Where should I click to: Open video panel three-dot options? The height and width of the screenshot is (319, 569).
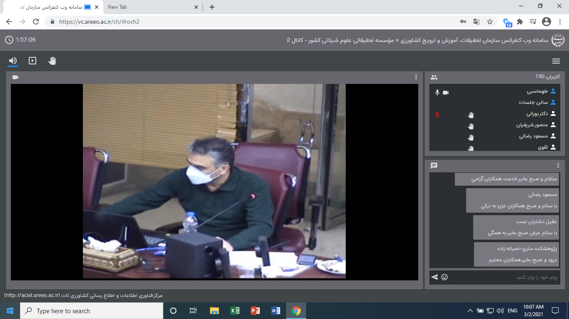[x=416, y=77]
